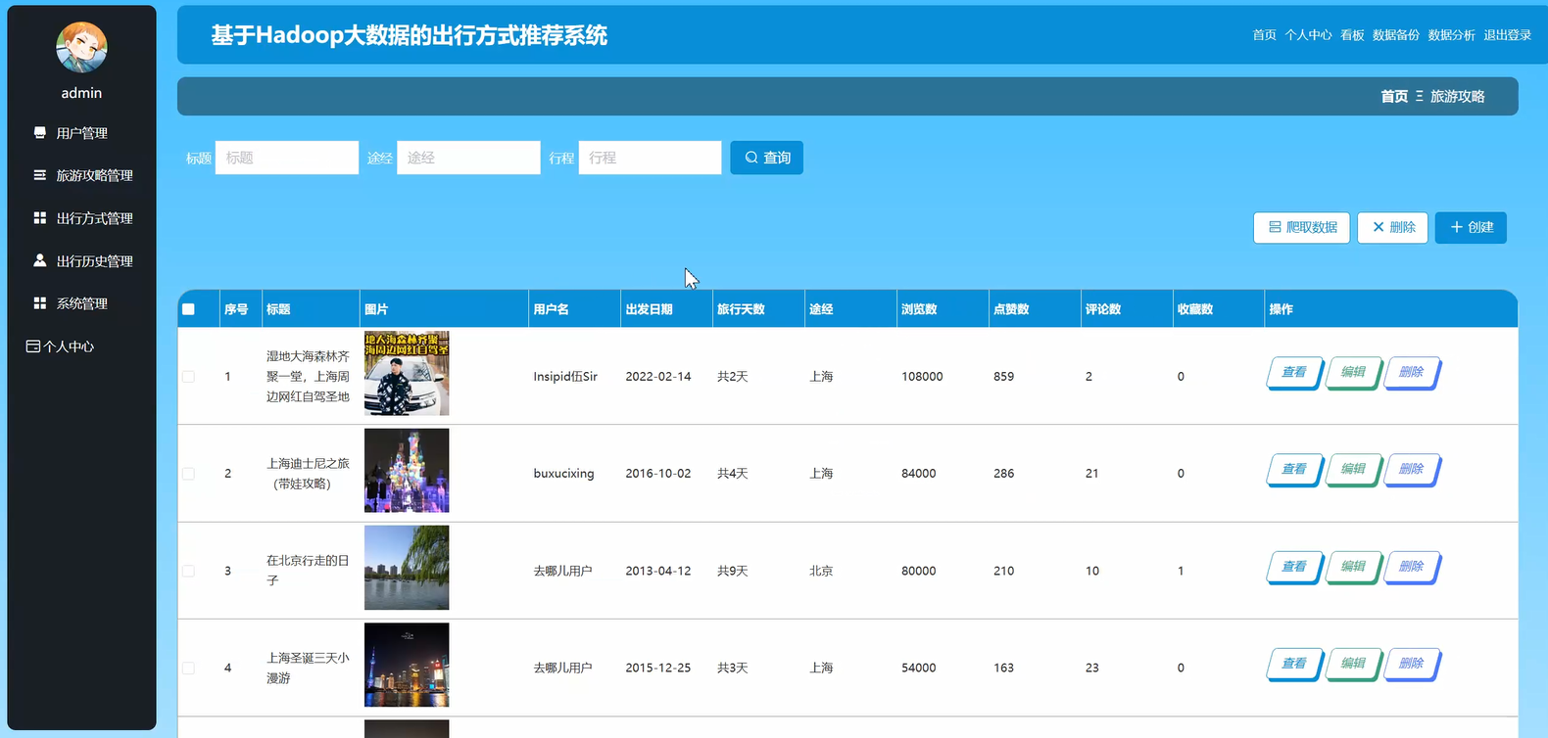The image size is (1548, 738).
Task: Click 编辑 for 在北京行走的日子 row
Action: (x=1353, y=567)
